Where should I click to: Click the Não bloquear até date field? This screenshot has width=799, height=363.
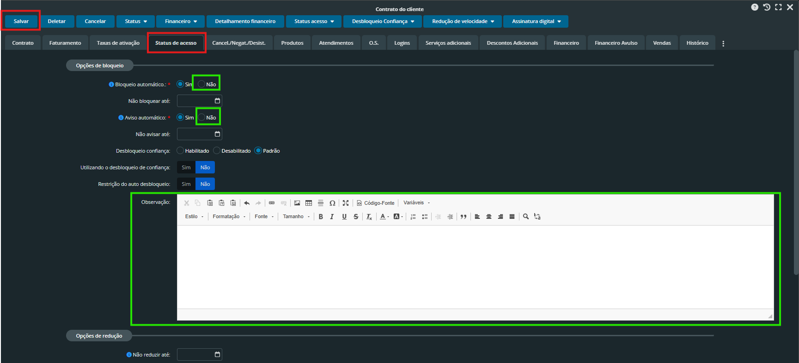(195, 101)
